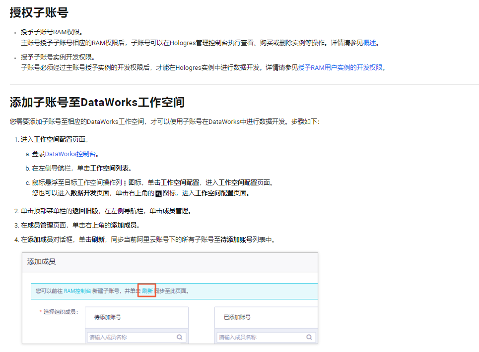Click the search field under 待添加账号
This screenshot has width=479, height=352.
[137, 337]
